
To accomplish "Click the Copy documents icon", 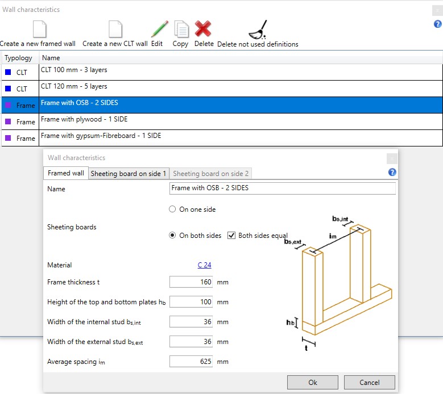I will 181,29.
